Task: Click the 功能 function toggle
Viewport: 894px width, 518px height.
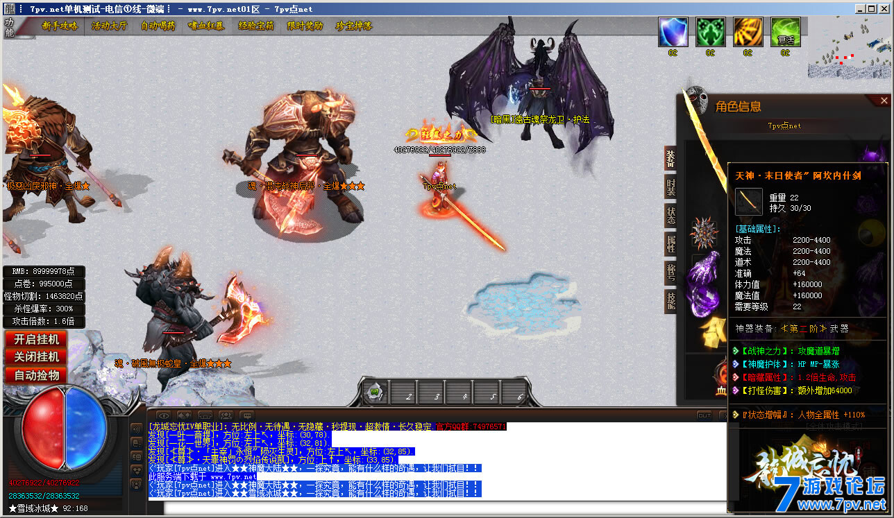Action: 9,27
